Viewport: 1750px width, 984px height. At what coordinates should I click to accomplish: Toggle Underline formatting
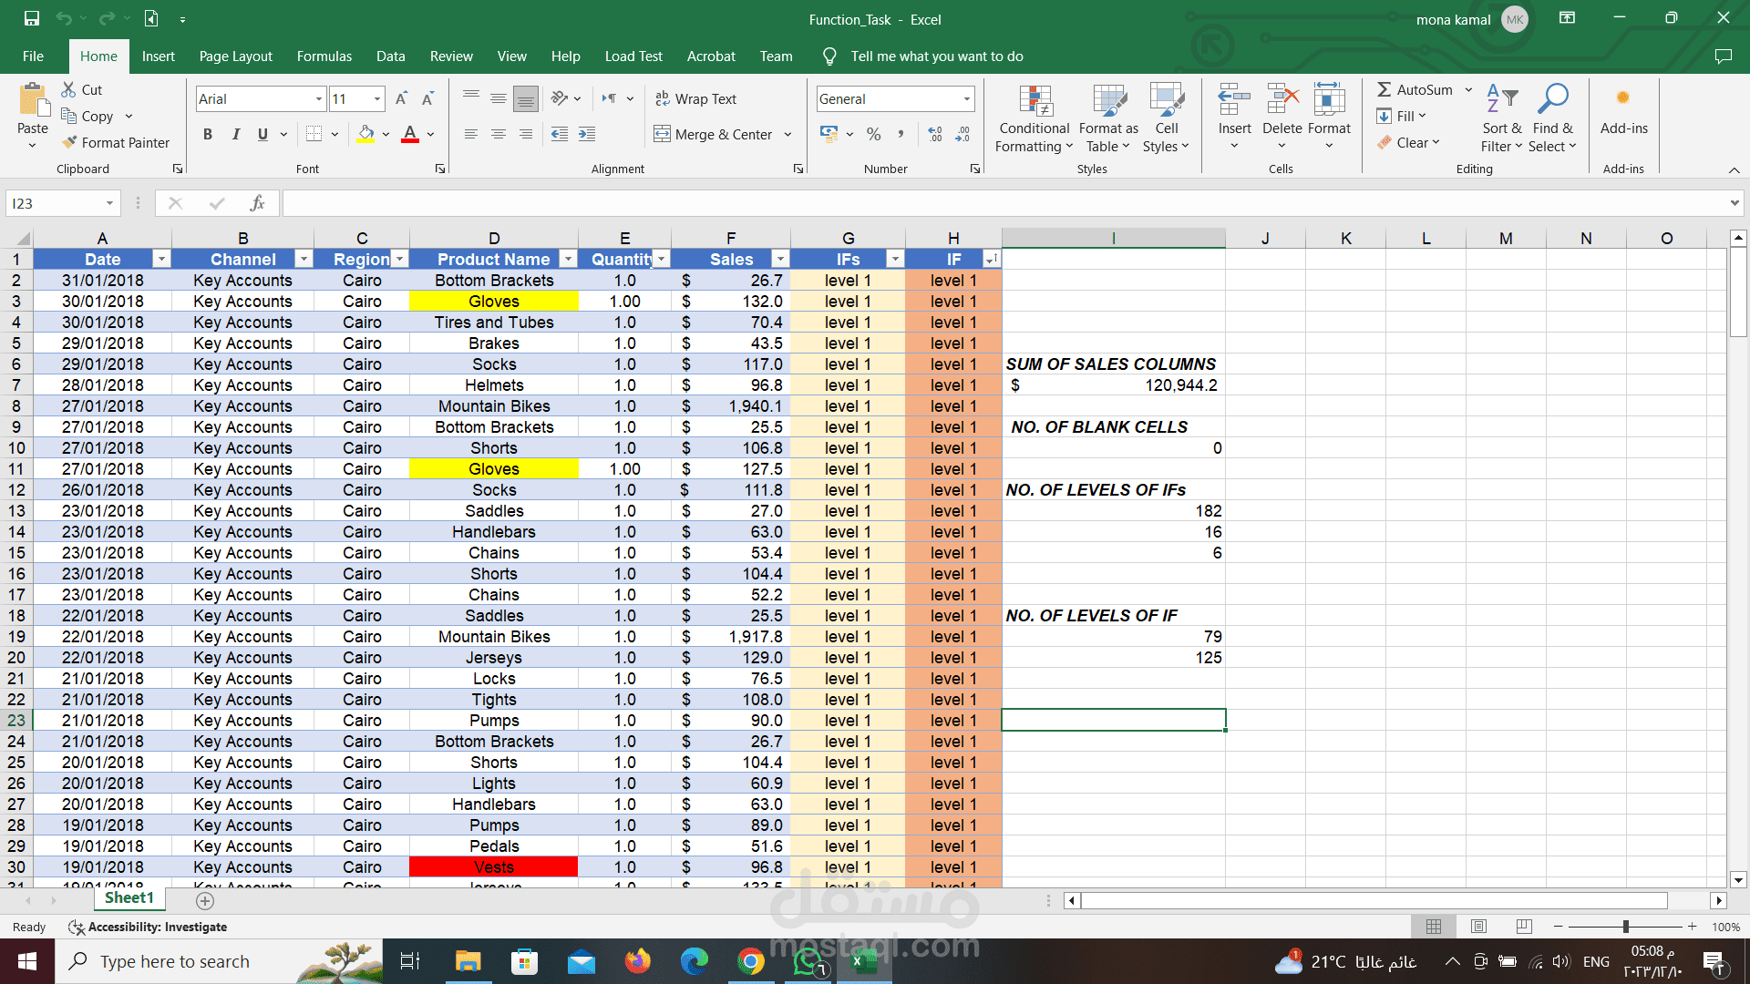262,134
